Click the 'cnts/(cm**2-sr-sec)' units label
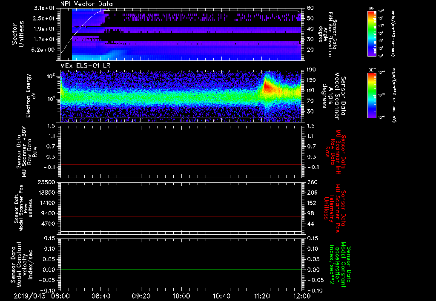 393,33
